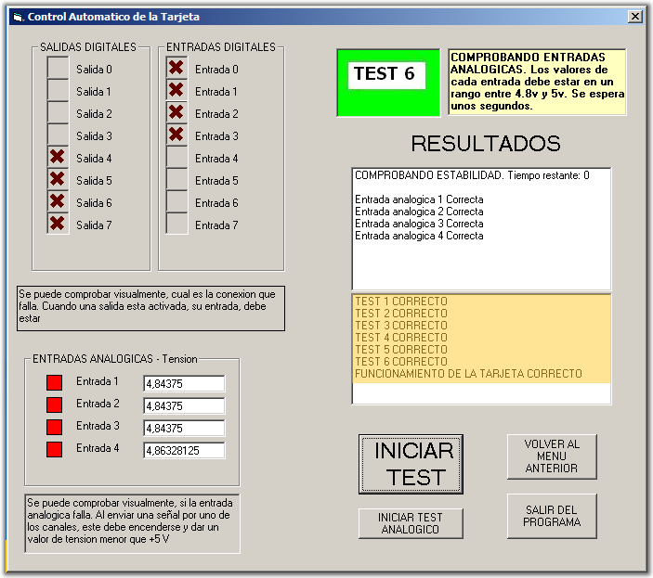Viewport: 653px width, 578px height.
Task: Select the 'TEST 3 CORRECTO' list row
Action: [482, 325]
